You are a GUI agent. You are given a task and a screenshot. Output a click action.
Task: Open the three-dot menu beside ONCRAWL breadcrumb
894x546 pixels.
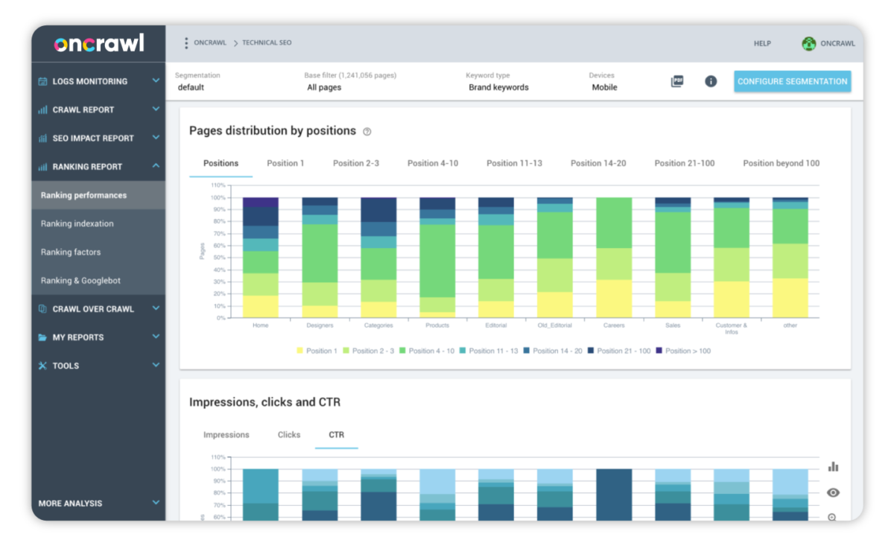[186, 43]
